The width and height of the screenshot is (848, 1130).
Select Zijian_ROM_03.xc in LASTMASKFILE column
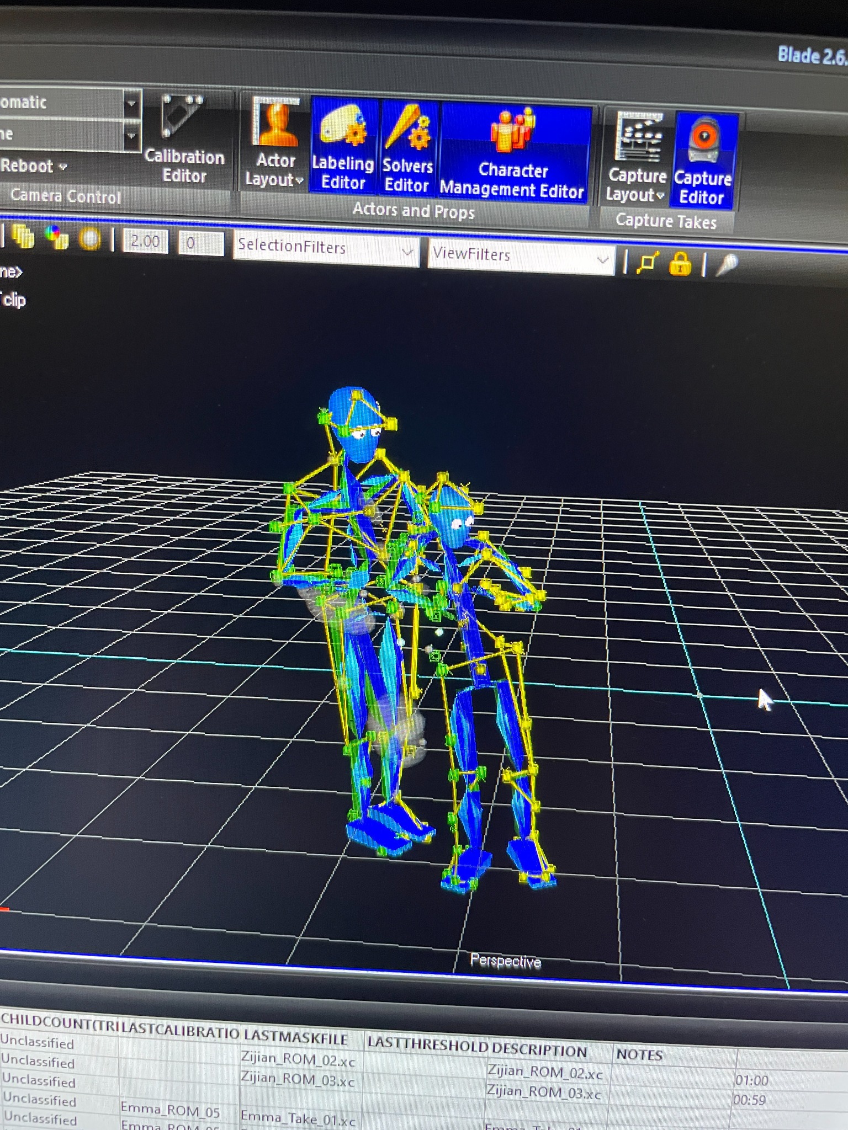point(298,1079)
